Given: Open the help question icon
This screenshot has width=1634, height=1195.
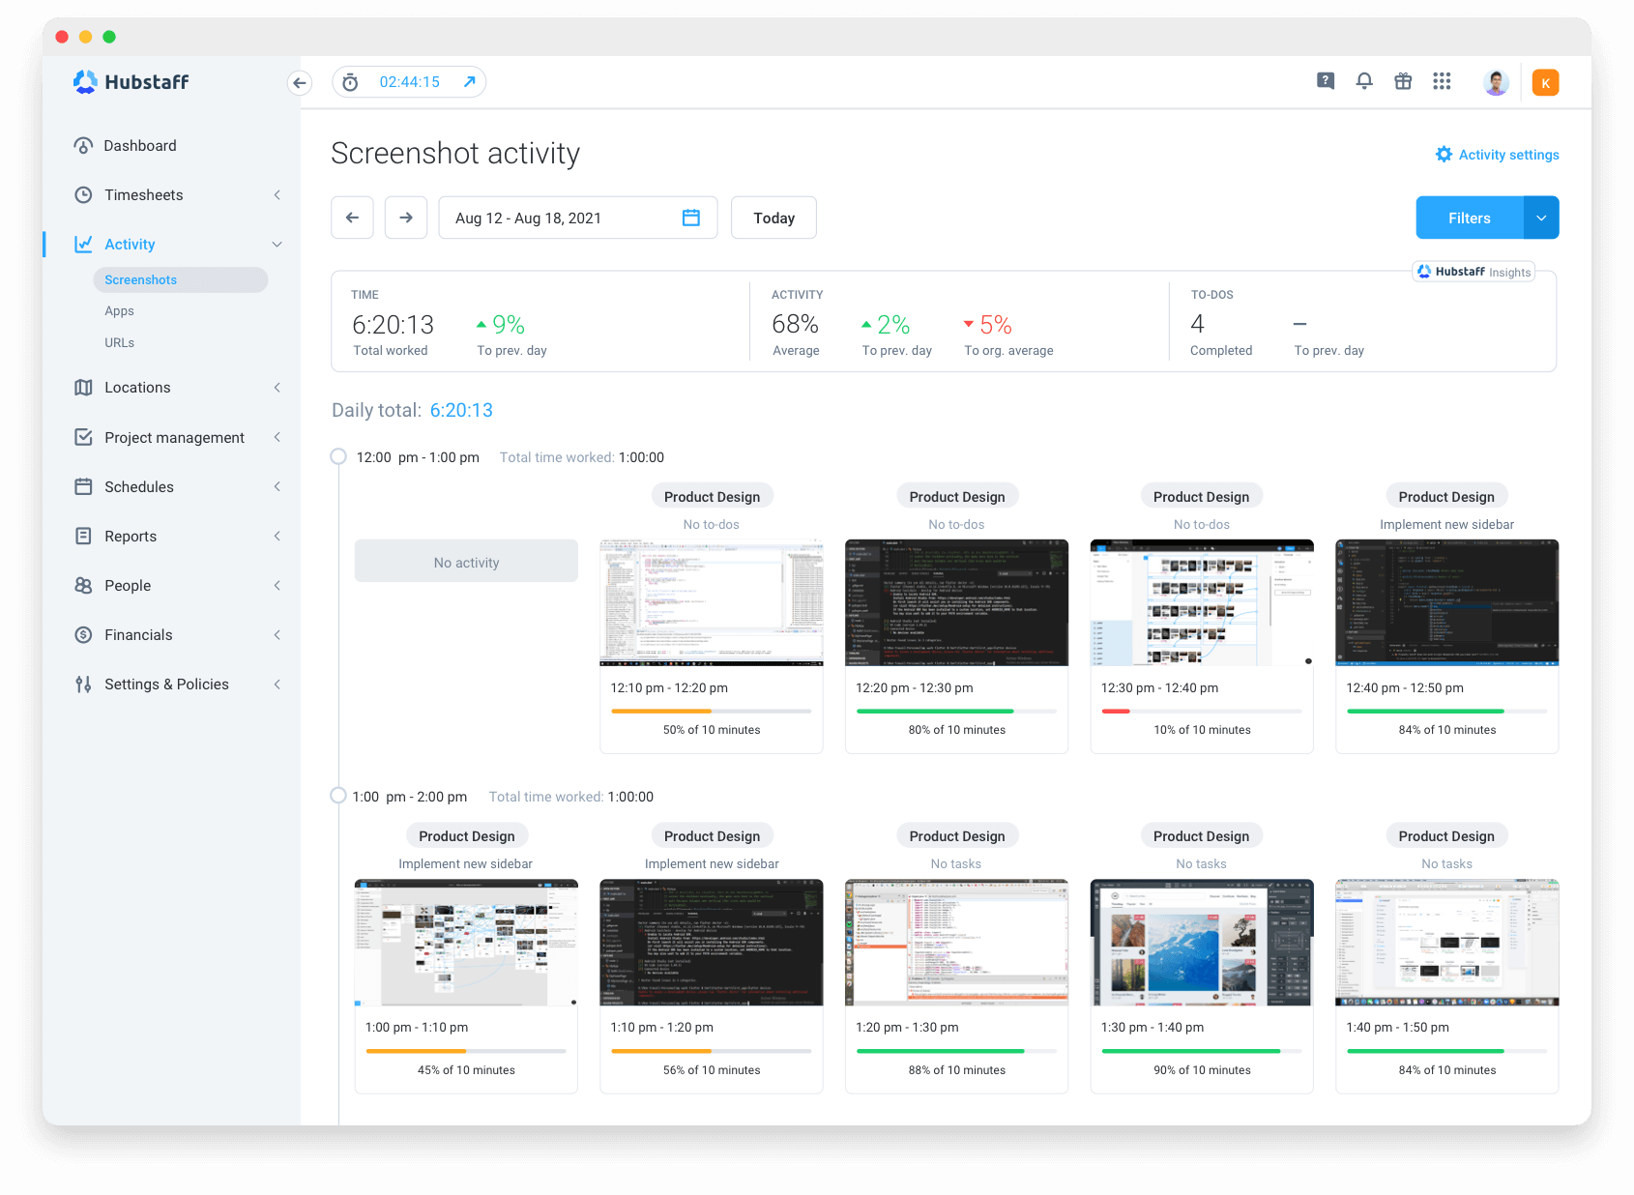Looking at the screenshot, I should pos(1326,81).
